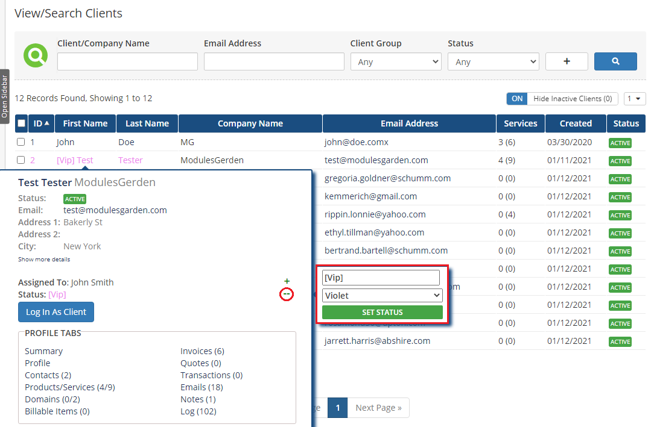Go to Next Page in pagination
This screenshot has width=654, height=427.
tap(378, 408)
